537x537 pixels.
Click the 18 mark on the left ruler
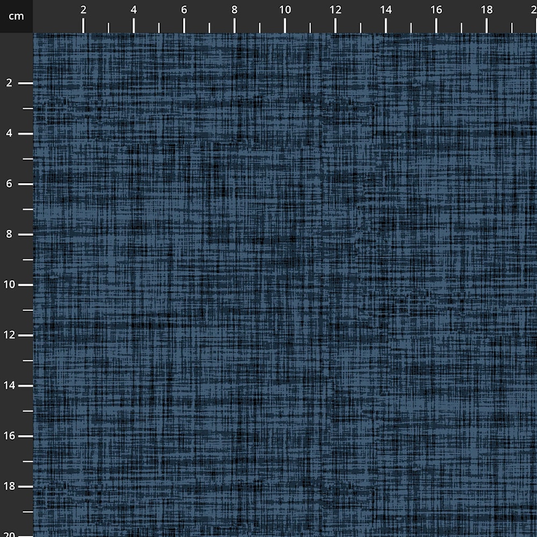(9, 487)
